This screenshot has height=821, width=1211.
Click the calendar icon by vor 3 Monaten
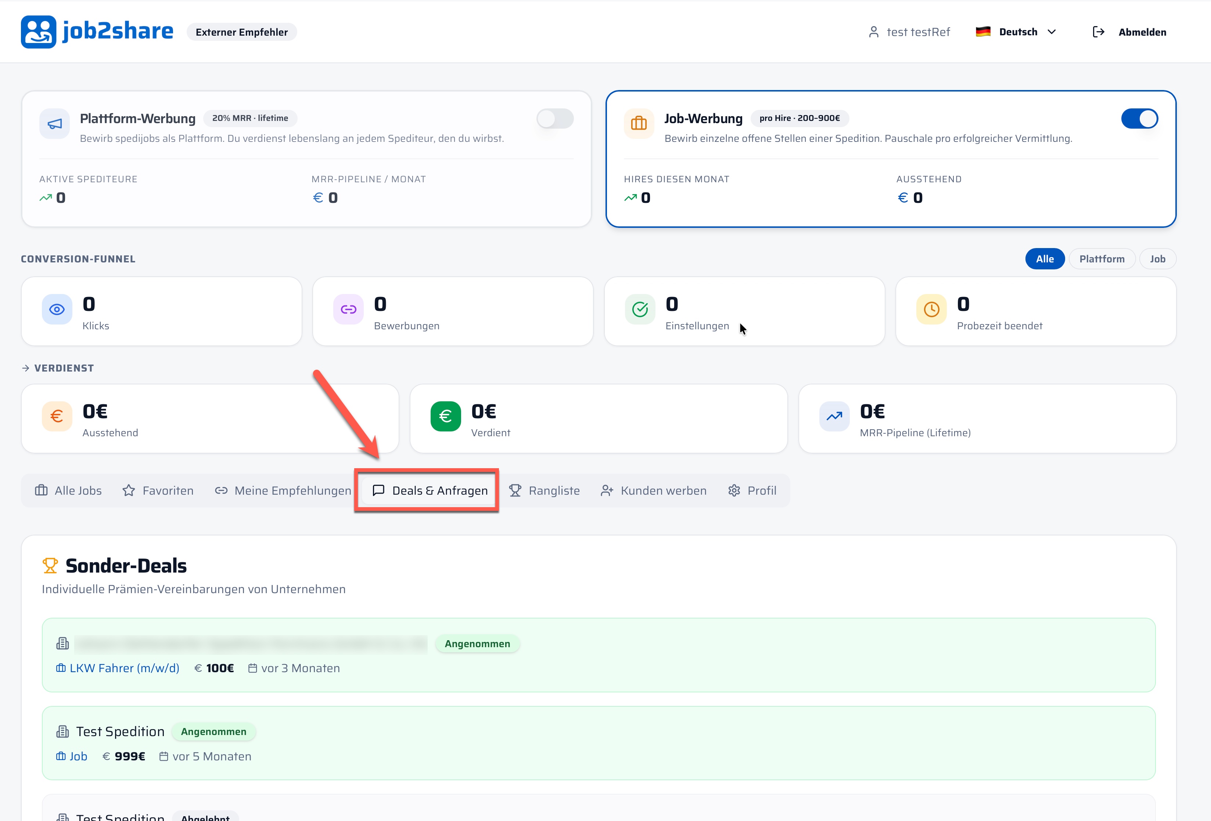click(x=253, y=668)
